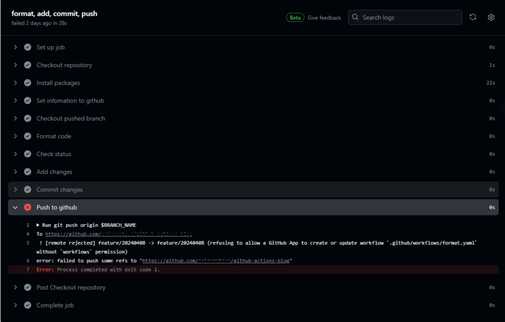This screenshot has width=505, height=322.
Task: Click the 'format, add, commit, push' job title
Action: pos(54,13)
